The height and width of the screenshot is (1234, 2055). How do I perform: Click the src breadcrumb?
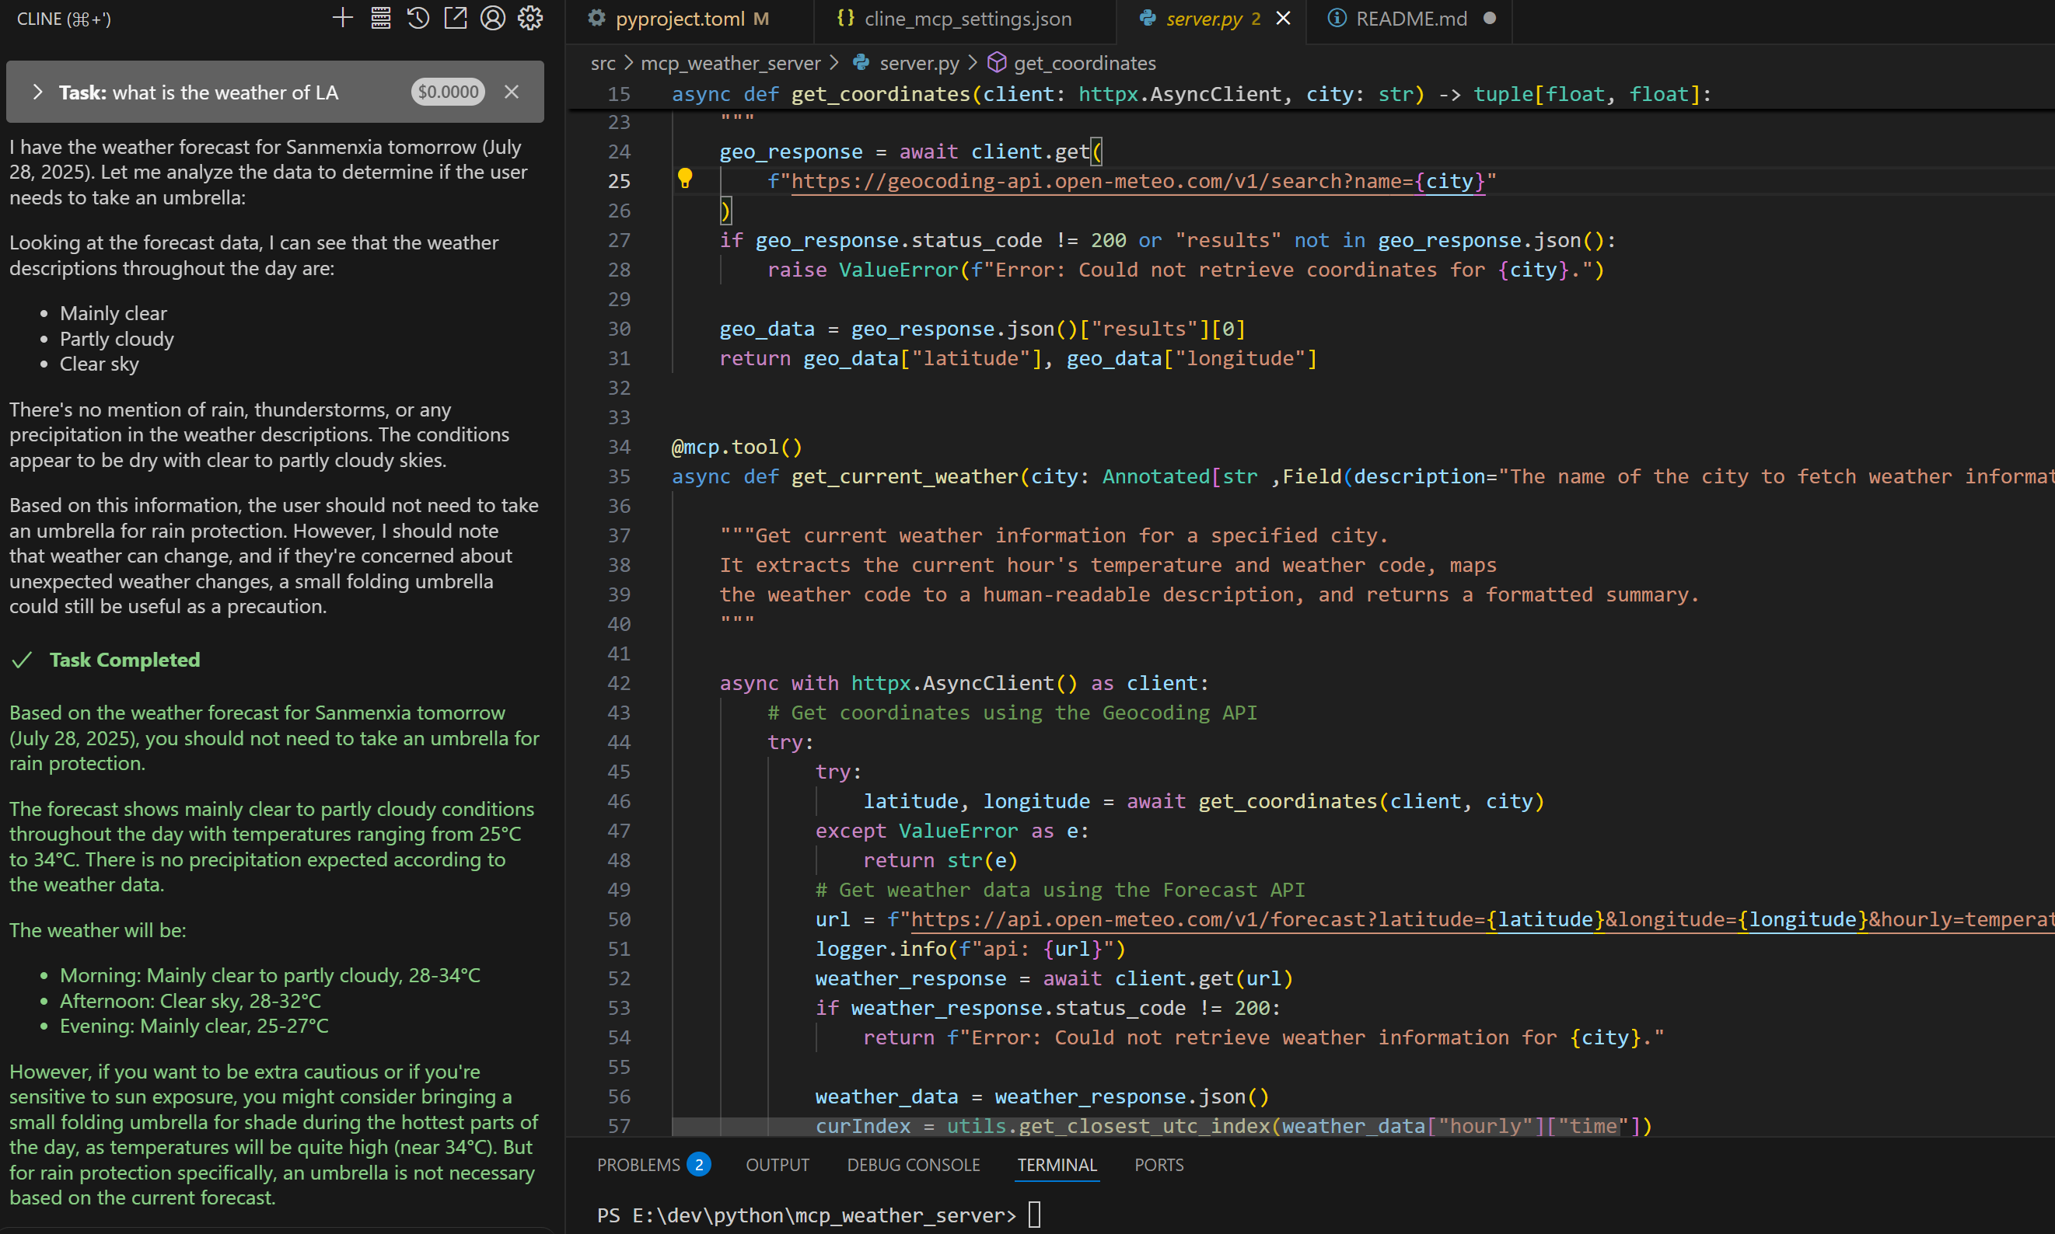[x=603, y=63]
